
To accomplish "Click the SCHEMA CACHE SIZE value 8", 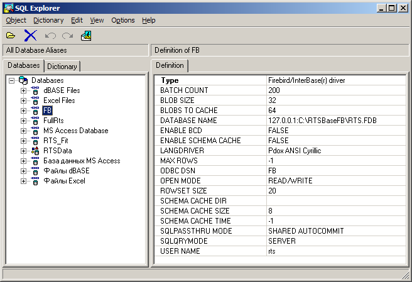I will [x=270, y=211].
